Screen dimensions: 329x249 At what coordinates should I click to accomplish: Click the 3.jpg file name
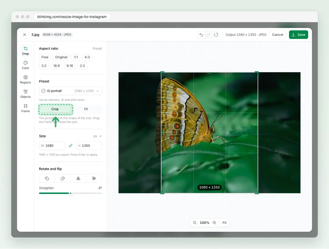(35, 35)
